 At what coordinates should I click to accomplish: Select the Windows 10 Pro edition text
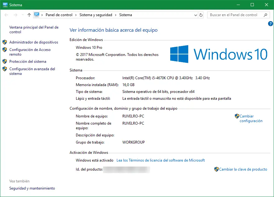pyautogui.click(x=89, y=48)
